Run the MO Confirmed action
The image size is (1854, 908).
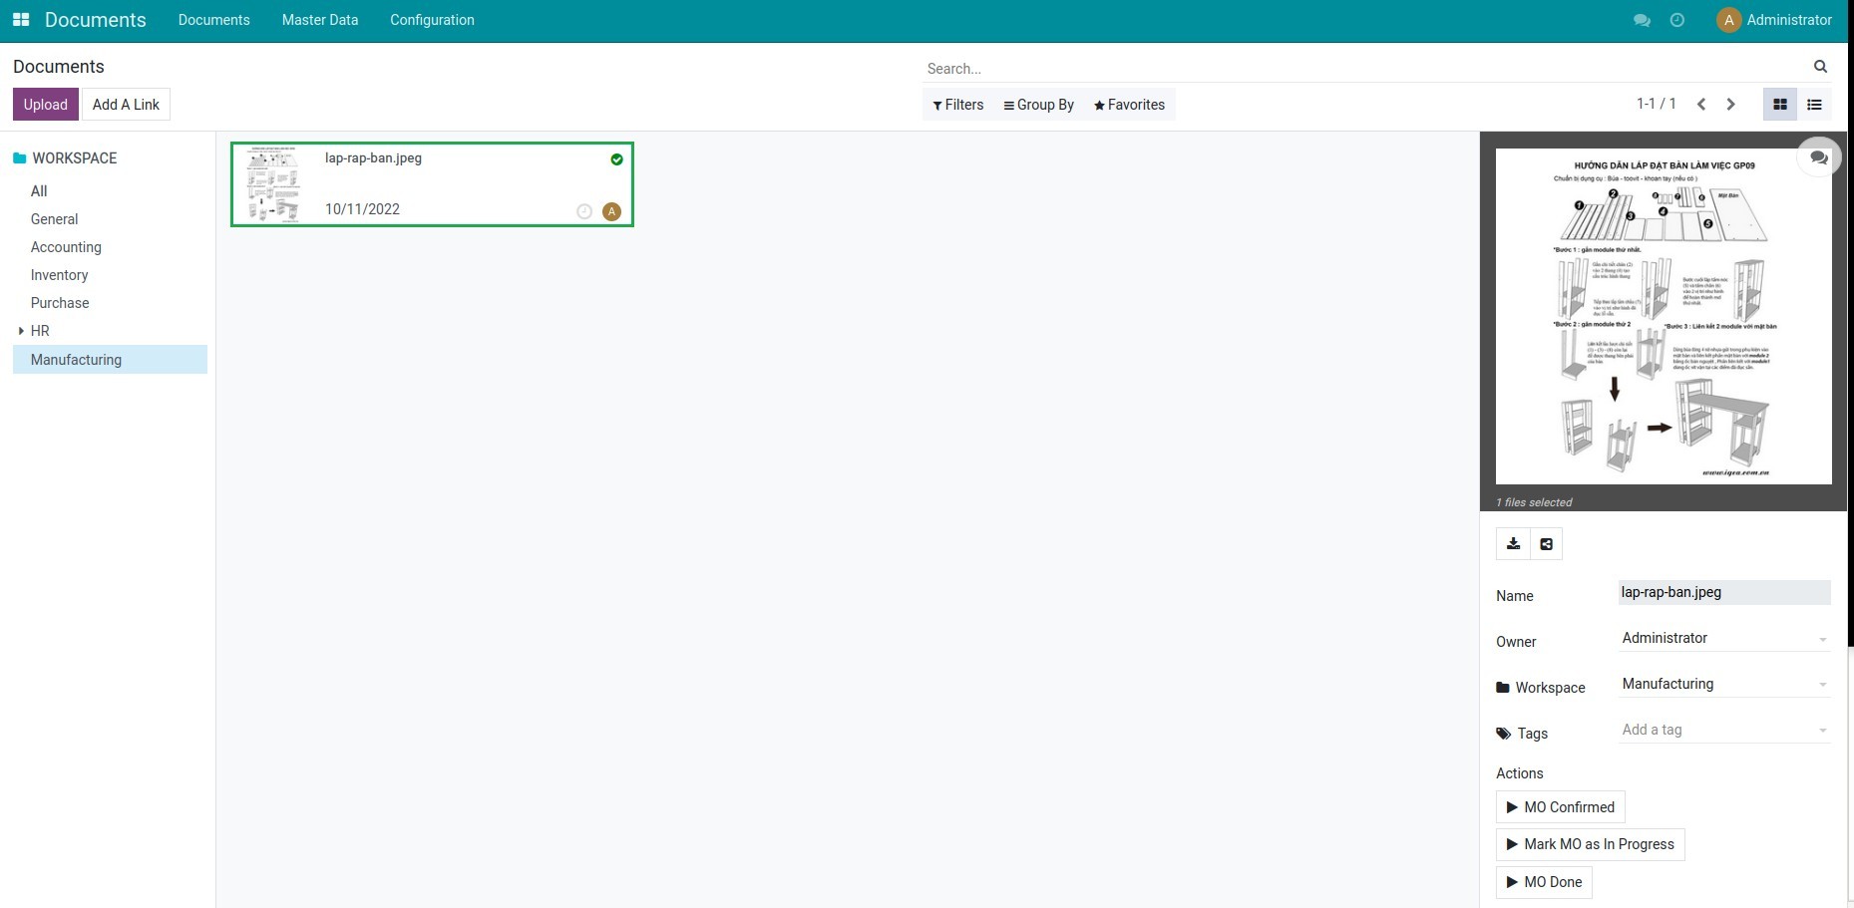1560,807
